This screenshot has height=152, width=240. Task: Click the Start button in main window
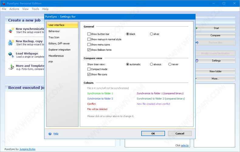215,28
